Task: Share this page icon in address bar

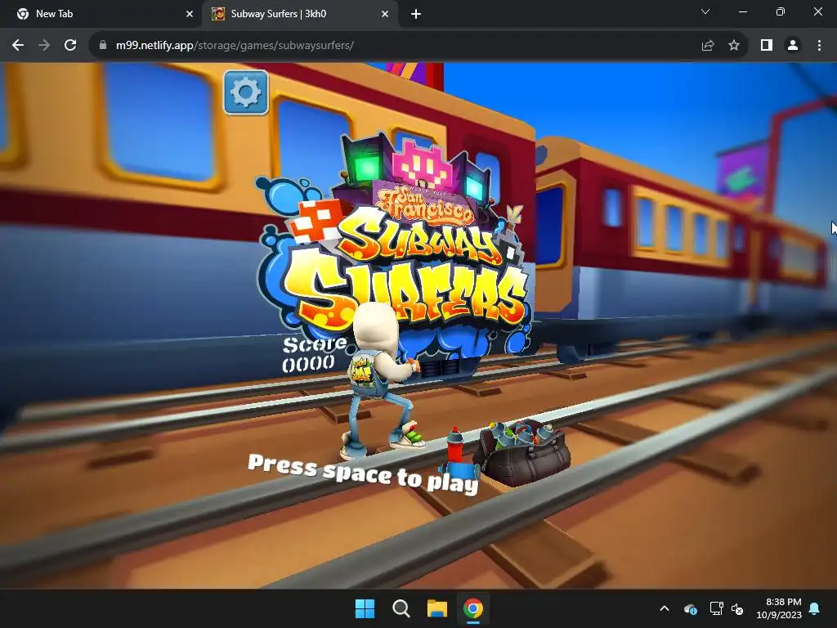Action: click(708, 46)
